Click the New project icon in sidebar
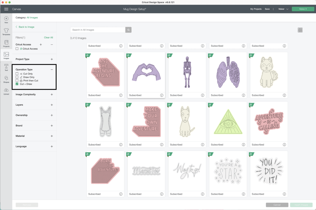Viewport: 316px width, 210px height. coord(6,19)
